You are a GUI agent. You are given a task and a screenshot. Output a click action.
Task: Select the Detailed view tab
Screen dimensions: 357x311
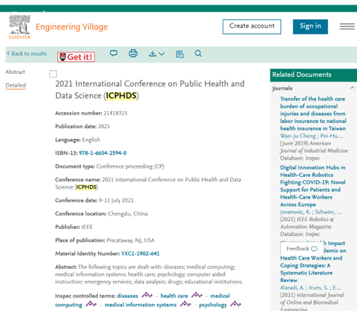click(16, 85)
